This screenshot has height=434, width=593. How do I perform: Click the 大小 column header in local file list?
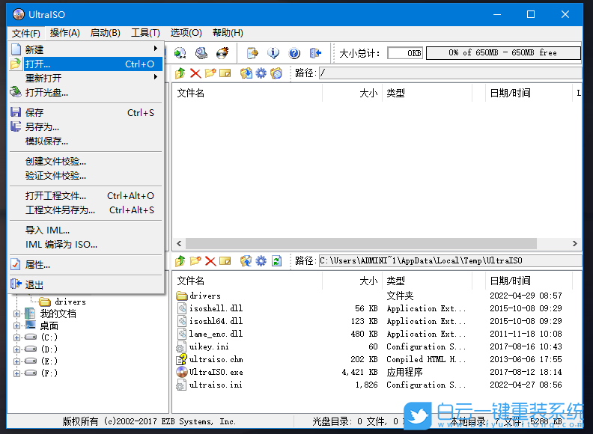(x=368, y=281)
